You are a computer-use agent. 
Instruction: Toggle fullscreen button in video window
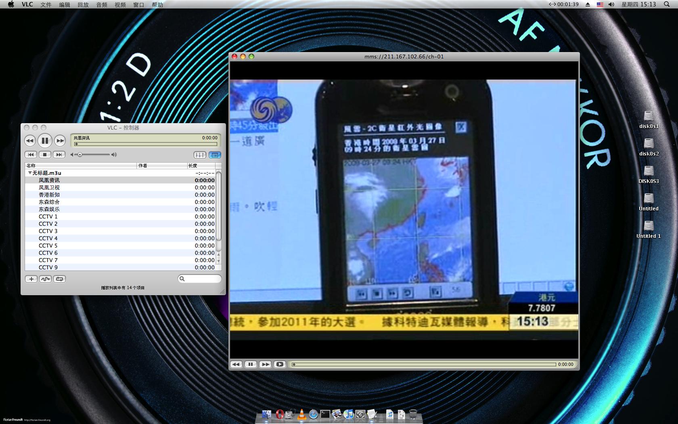pyautogui.click(x=280, y=364)
